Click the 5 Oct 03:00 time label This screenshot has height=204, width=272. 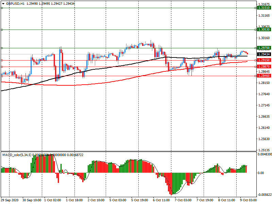click(118, 200)
